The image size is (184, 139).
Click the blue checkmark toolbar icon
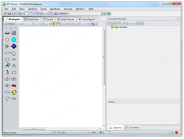[104, 14]
